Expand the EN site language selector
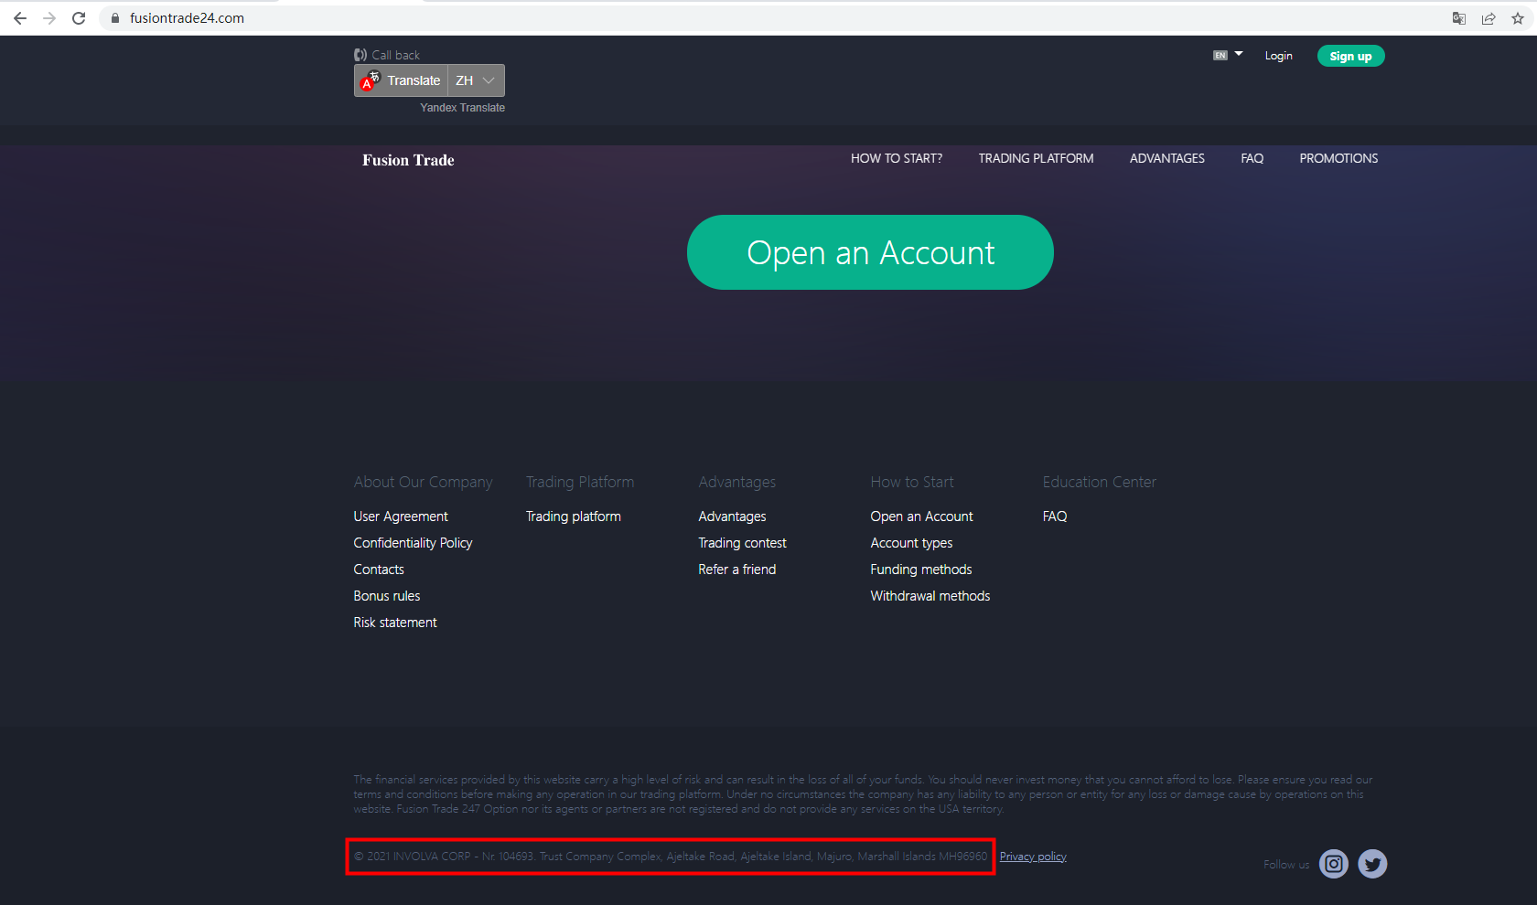 tap(1228, 55)
